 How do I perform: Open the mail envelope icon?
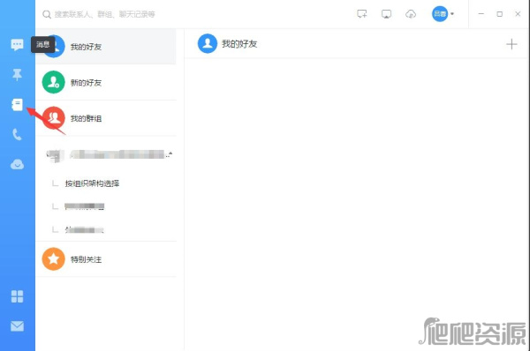[17, 326]
